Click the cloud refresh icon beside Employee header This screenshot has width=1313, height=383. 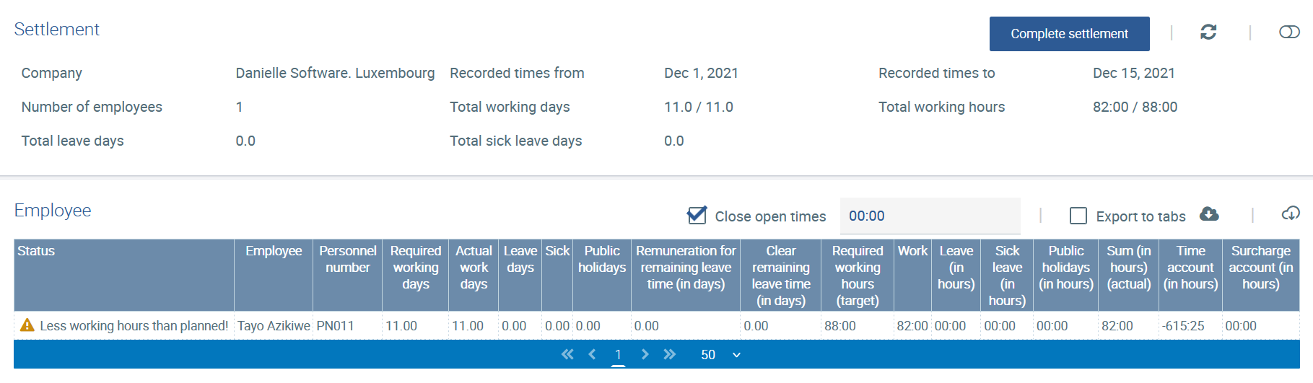pos(1291,213)
